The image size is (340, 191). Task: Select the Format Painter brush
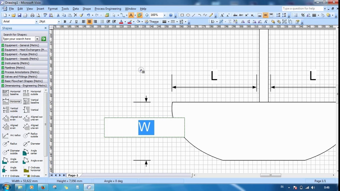click(81, 15)
